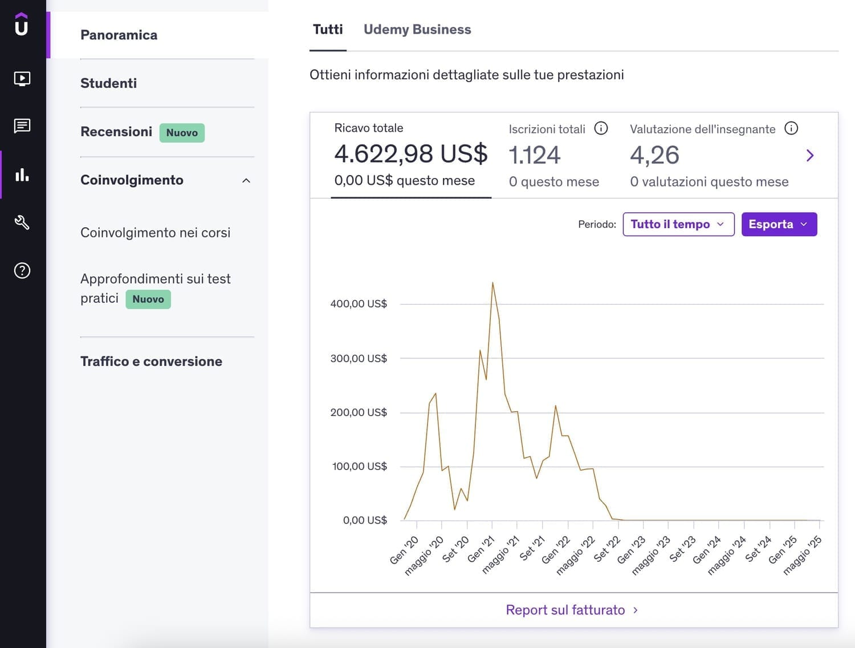Select the Performance bar chart icon
The width and height of the screenshot is (855, 648).
point(22,175)
